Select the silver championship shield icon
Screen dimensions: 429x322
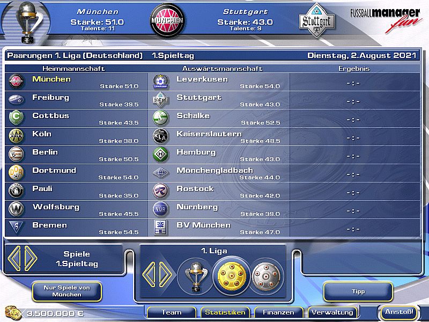tap(267, 276)
